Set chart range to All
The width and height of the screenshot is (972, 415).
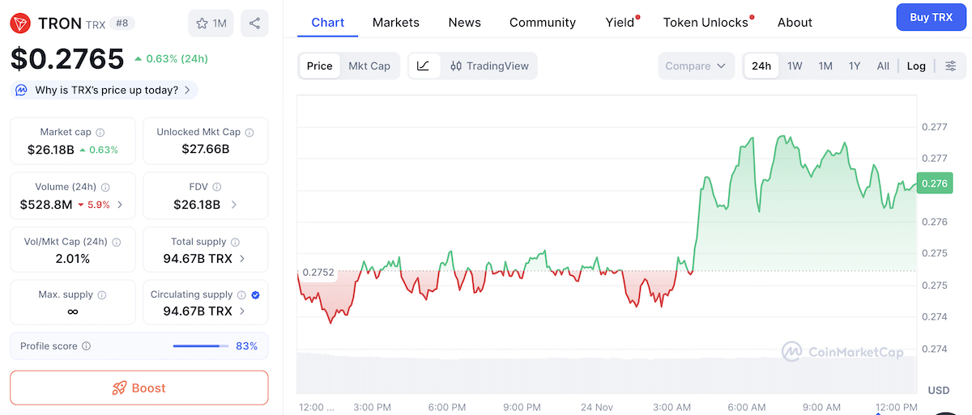[x=883, y=66]
